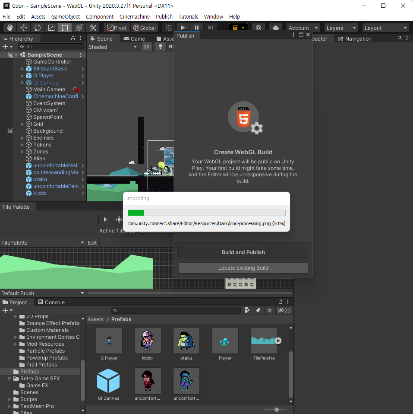Search by label icon in Project
The height and width of the screenshot is (414, 413).
tap(258, 310)
